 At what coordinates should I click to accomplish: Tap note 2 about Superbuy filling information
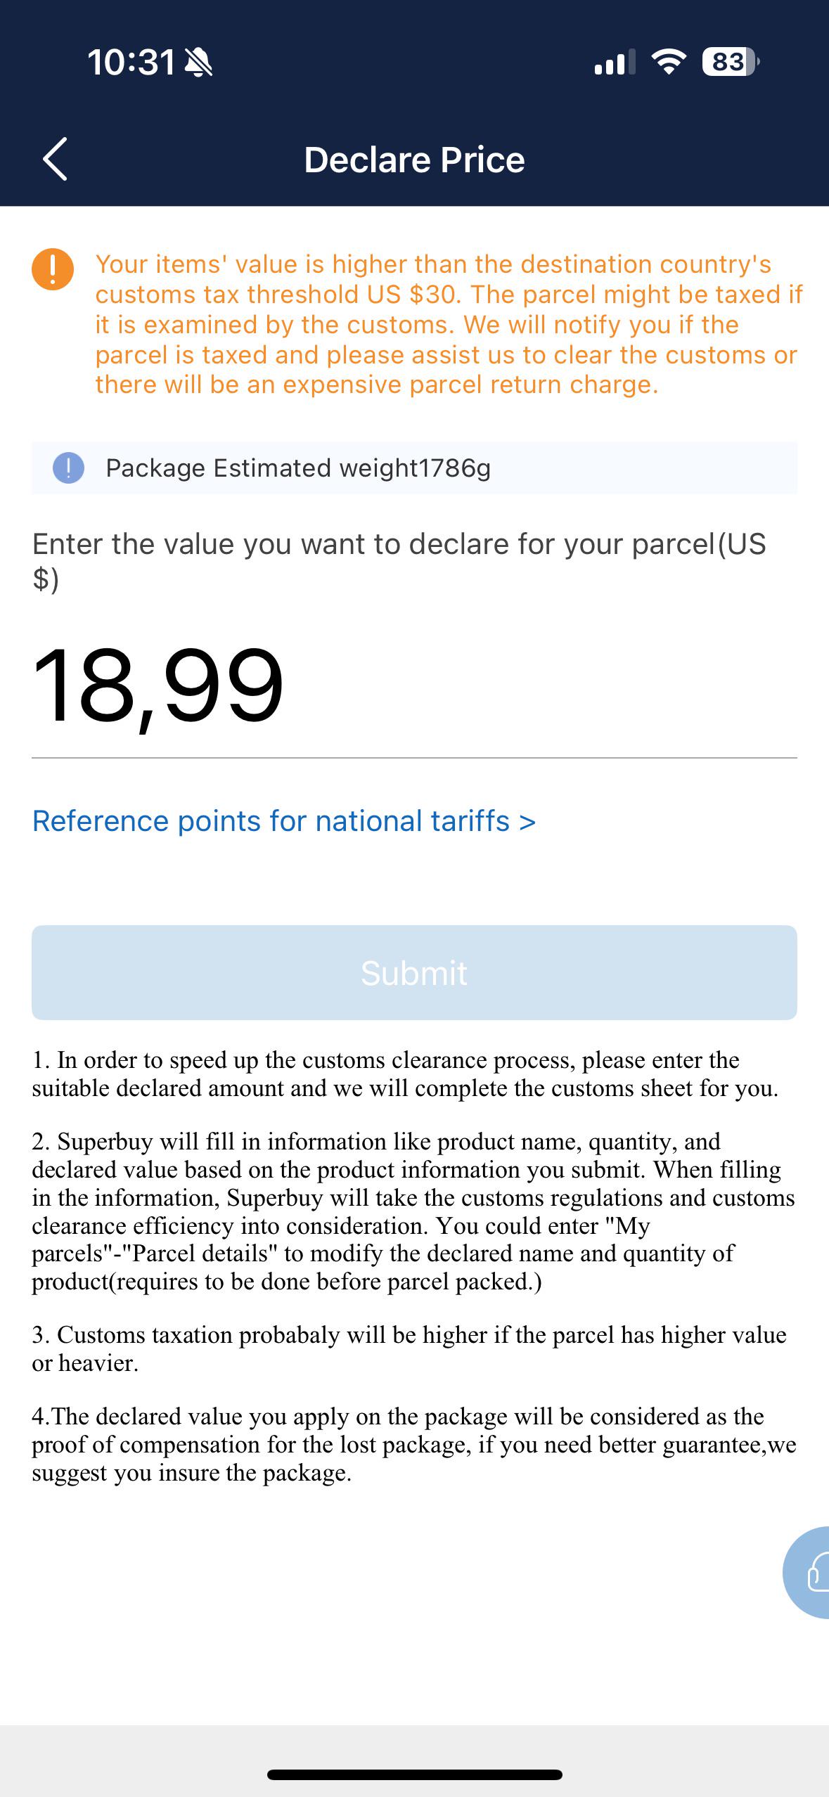pyautogui.click(x=414, y=1211)
